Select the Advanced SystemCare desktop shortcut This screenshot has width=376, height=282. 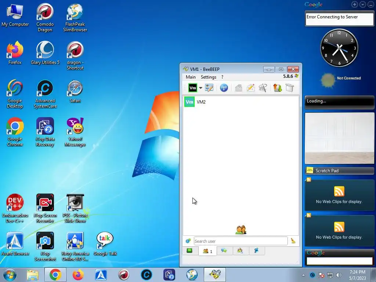(x=45, y=94)
